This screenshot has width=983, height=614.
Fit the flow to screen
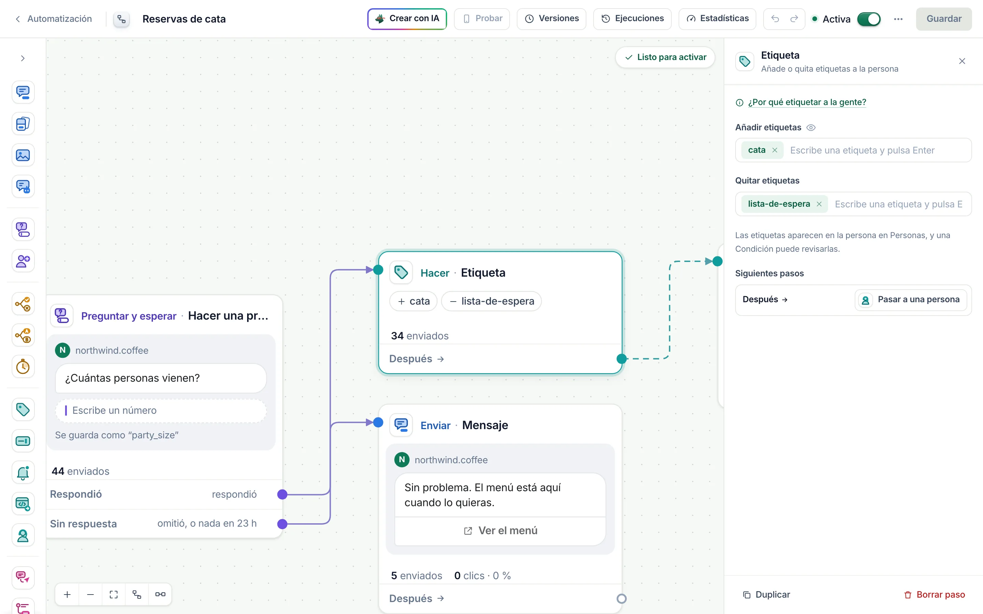coord(114,595)
